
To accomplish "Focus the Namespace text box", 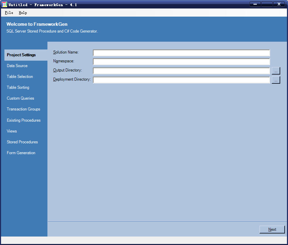I will (182, 62).
